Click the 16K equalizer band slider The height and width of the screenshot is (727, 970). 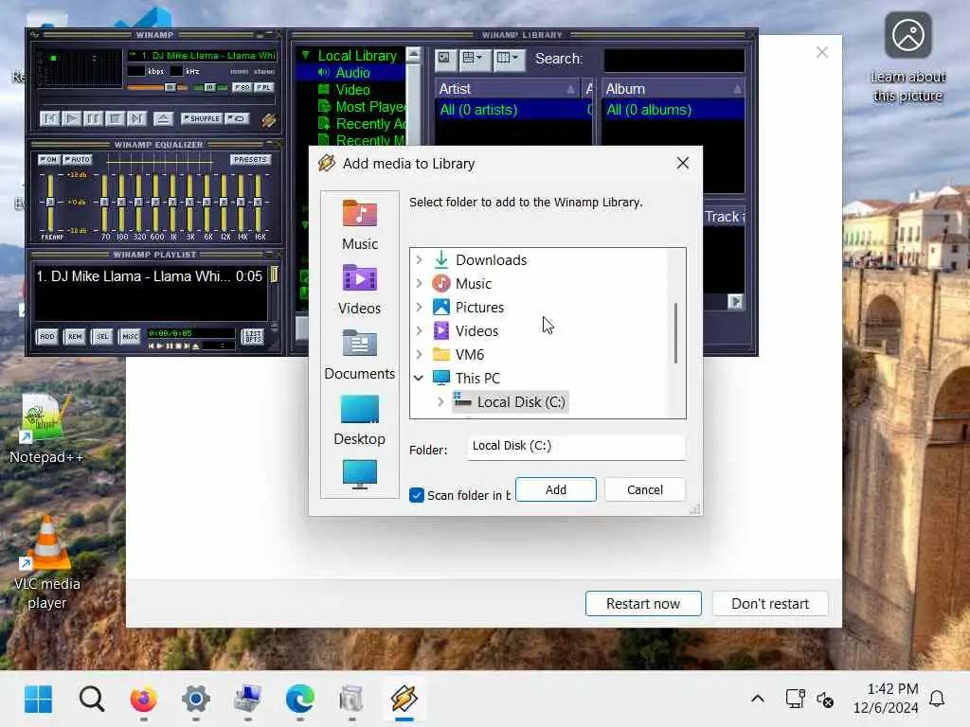tap(258, 203)
